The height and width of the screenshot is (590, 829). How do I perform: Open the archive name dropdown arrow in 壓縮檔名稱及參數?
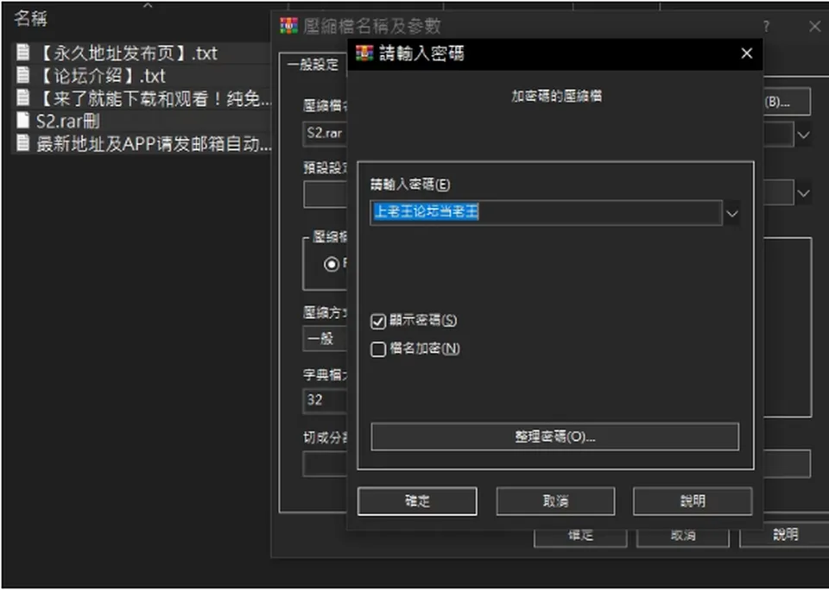click(x=803, y=135)
